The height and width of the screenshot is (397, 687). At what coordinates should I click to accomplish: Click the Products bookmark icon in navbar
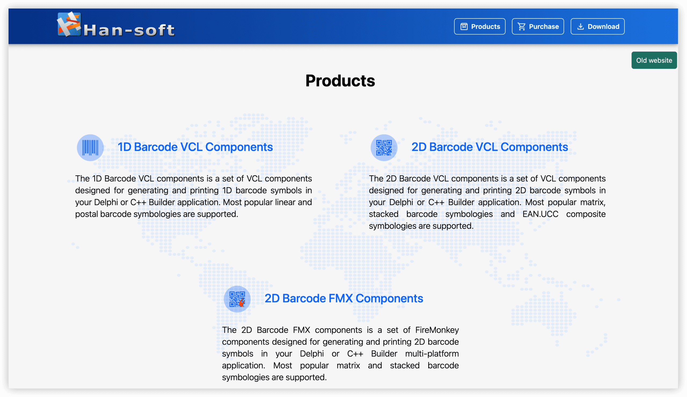pos(464,26)
